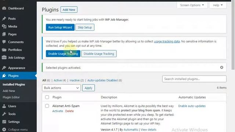Click the Collapse menu arrow icon

click(x=4, y=129)
